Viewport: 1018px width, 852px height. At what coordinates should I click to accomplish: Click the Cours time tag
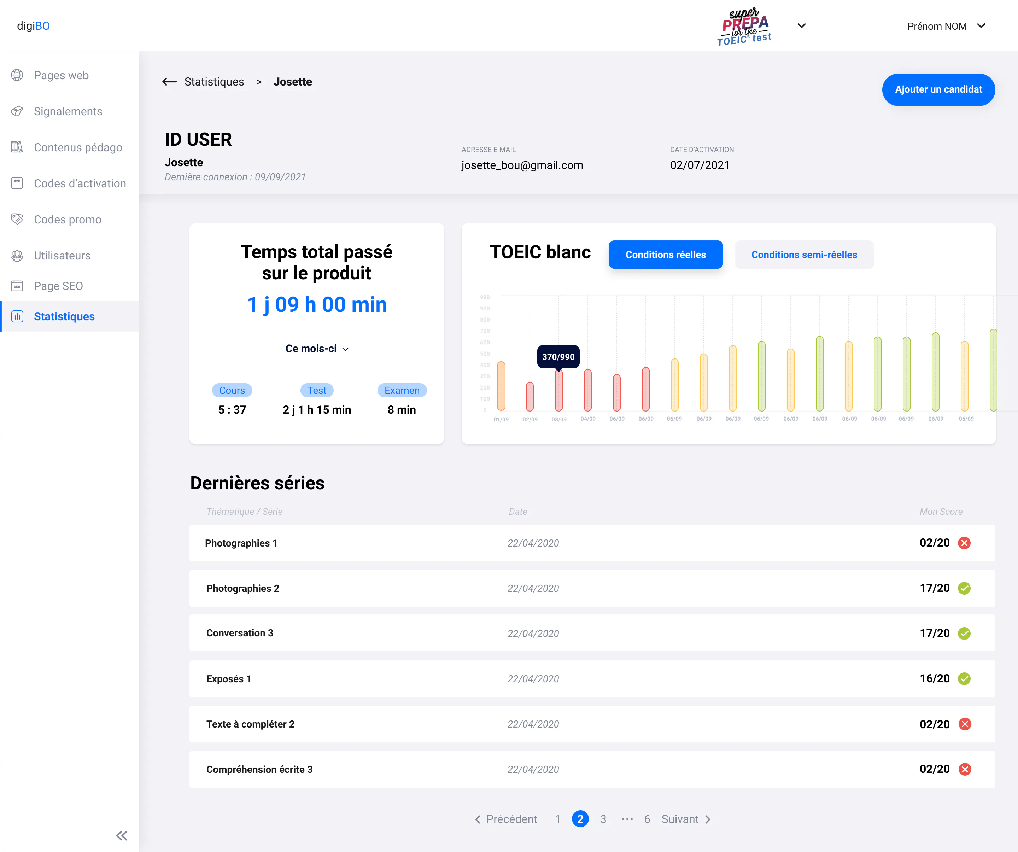(232, 390)
